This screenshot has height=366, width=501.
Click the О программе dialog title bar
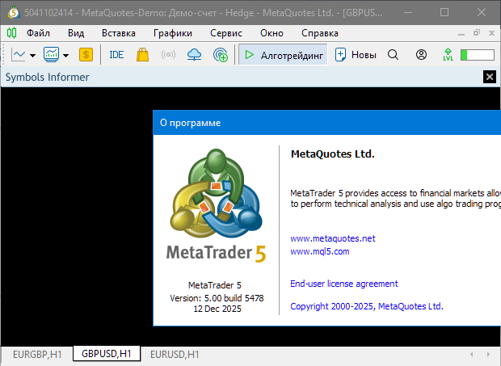[327, 123]
